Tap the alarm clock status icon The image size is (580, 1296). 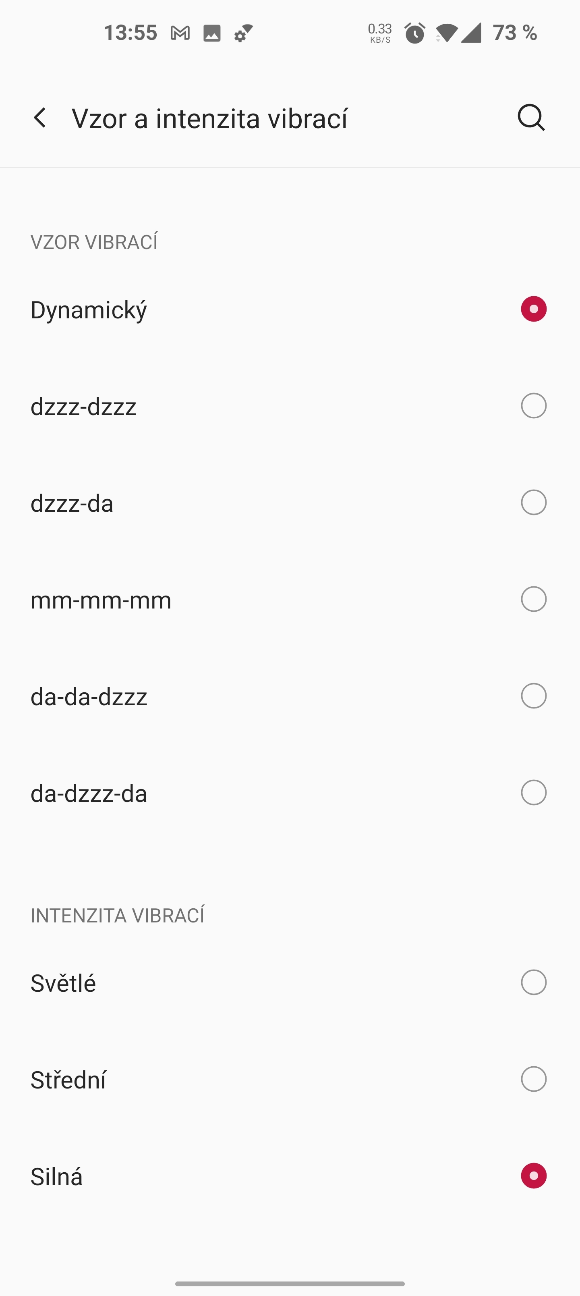click(415, 33)
